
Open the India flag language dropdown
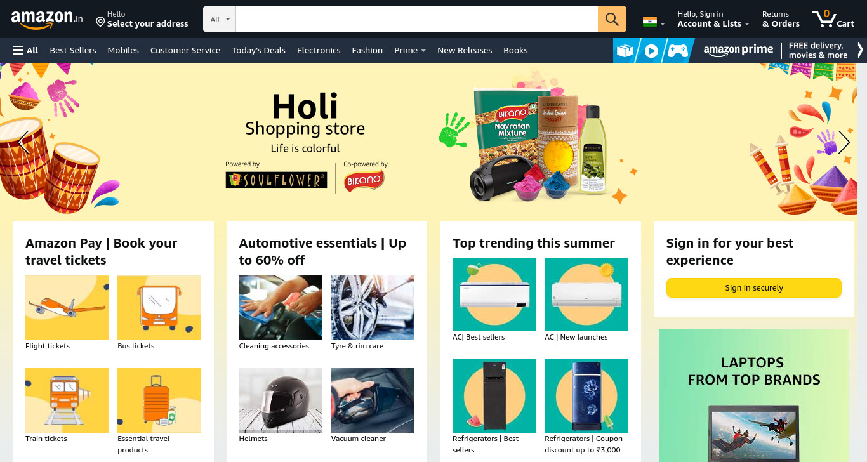click(654, 22)
